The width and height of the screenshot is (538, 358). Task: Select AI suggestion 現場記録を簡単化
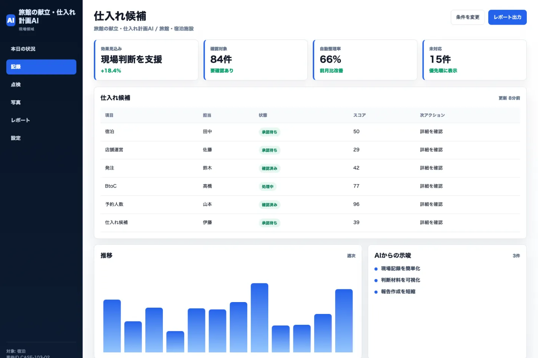401,268
